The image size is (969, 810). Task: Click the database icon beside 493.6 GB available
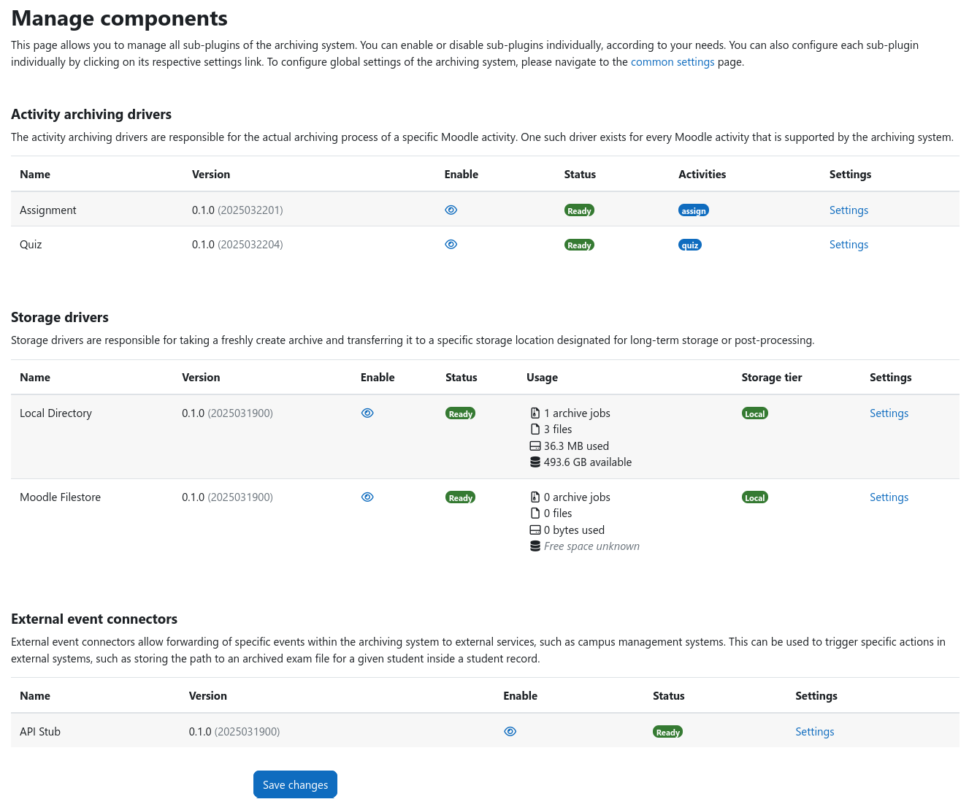coord(535,462)
